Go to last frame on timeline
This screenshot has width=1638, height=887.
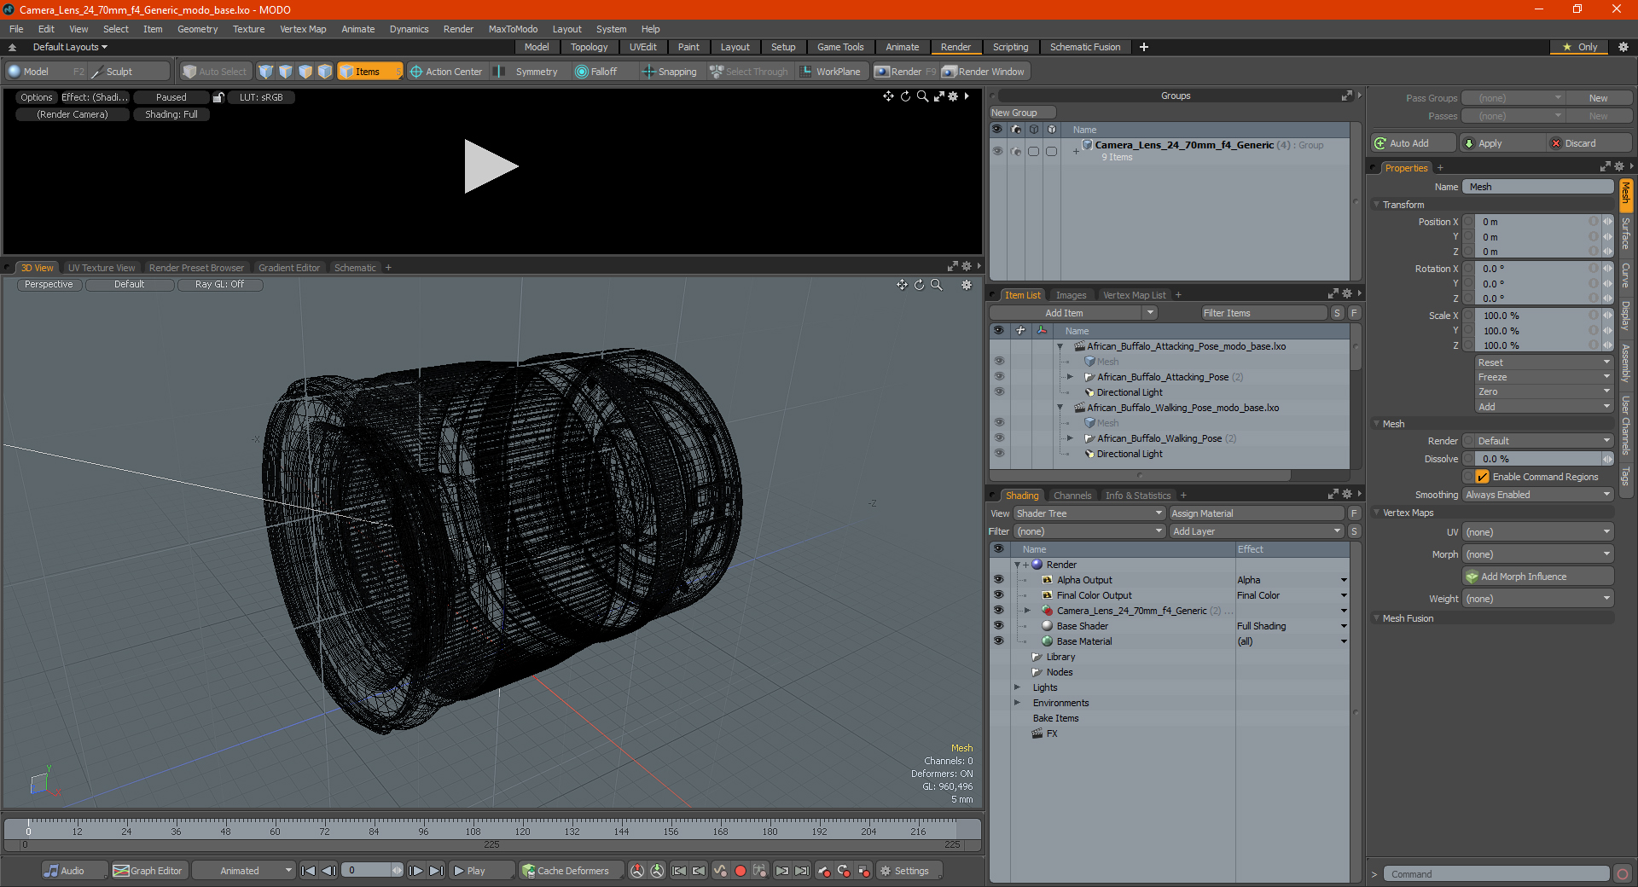pos(436,871)
